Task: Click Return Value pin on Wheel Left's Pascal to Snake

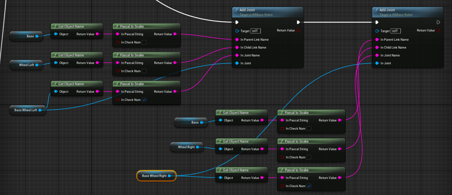Action: click(175, 63)
